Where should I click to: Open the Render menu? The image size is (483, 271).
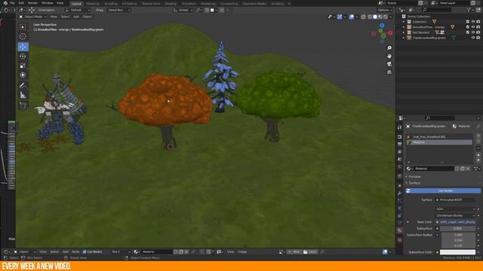coord(32,3)
